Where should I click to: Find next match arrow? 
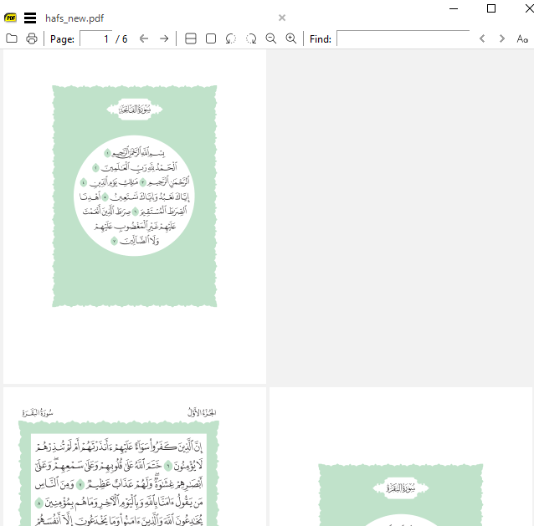[x=501, y=38]
